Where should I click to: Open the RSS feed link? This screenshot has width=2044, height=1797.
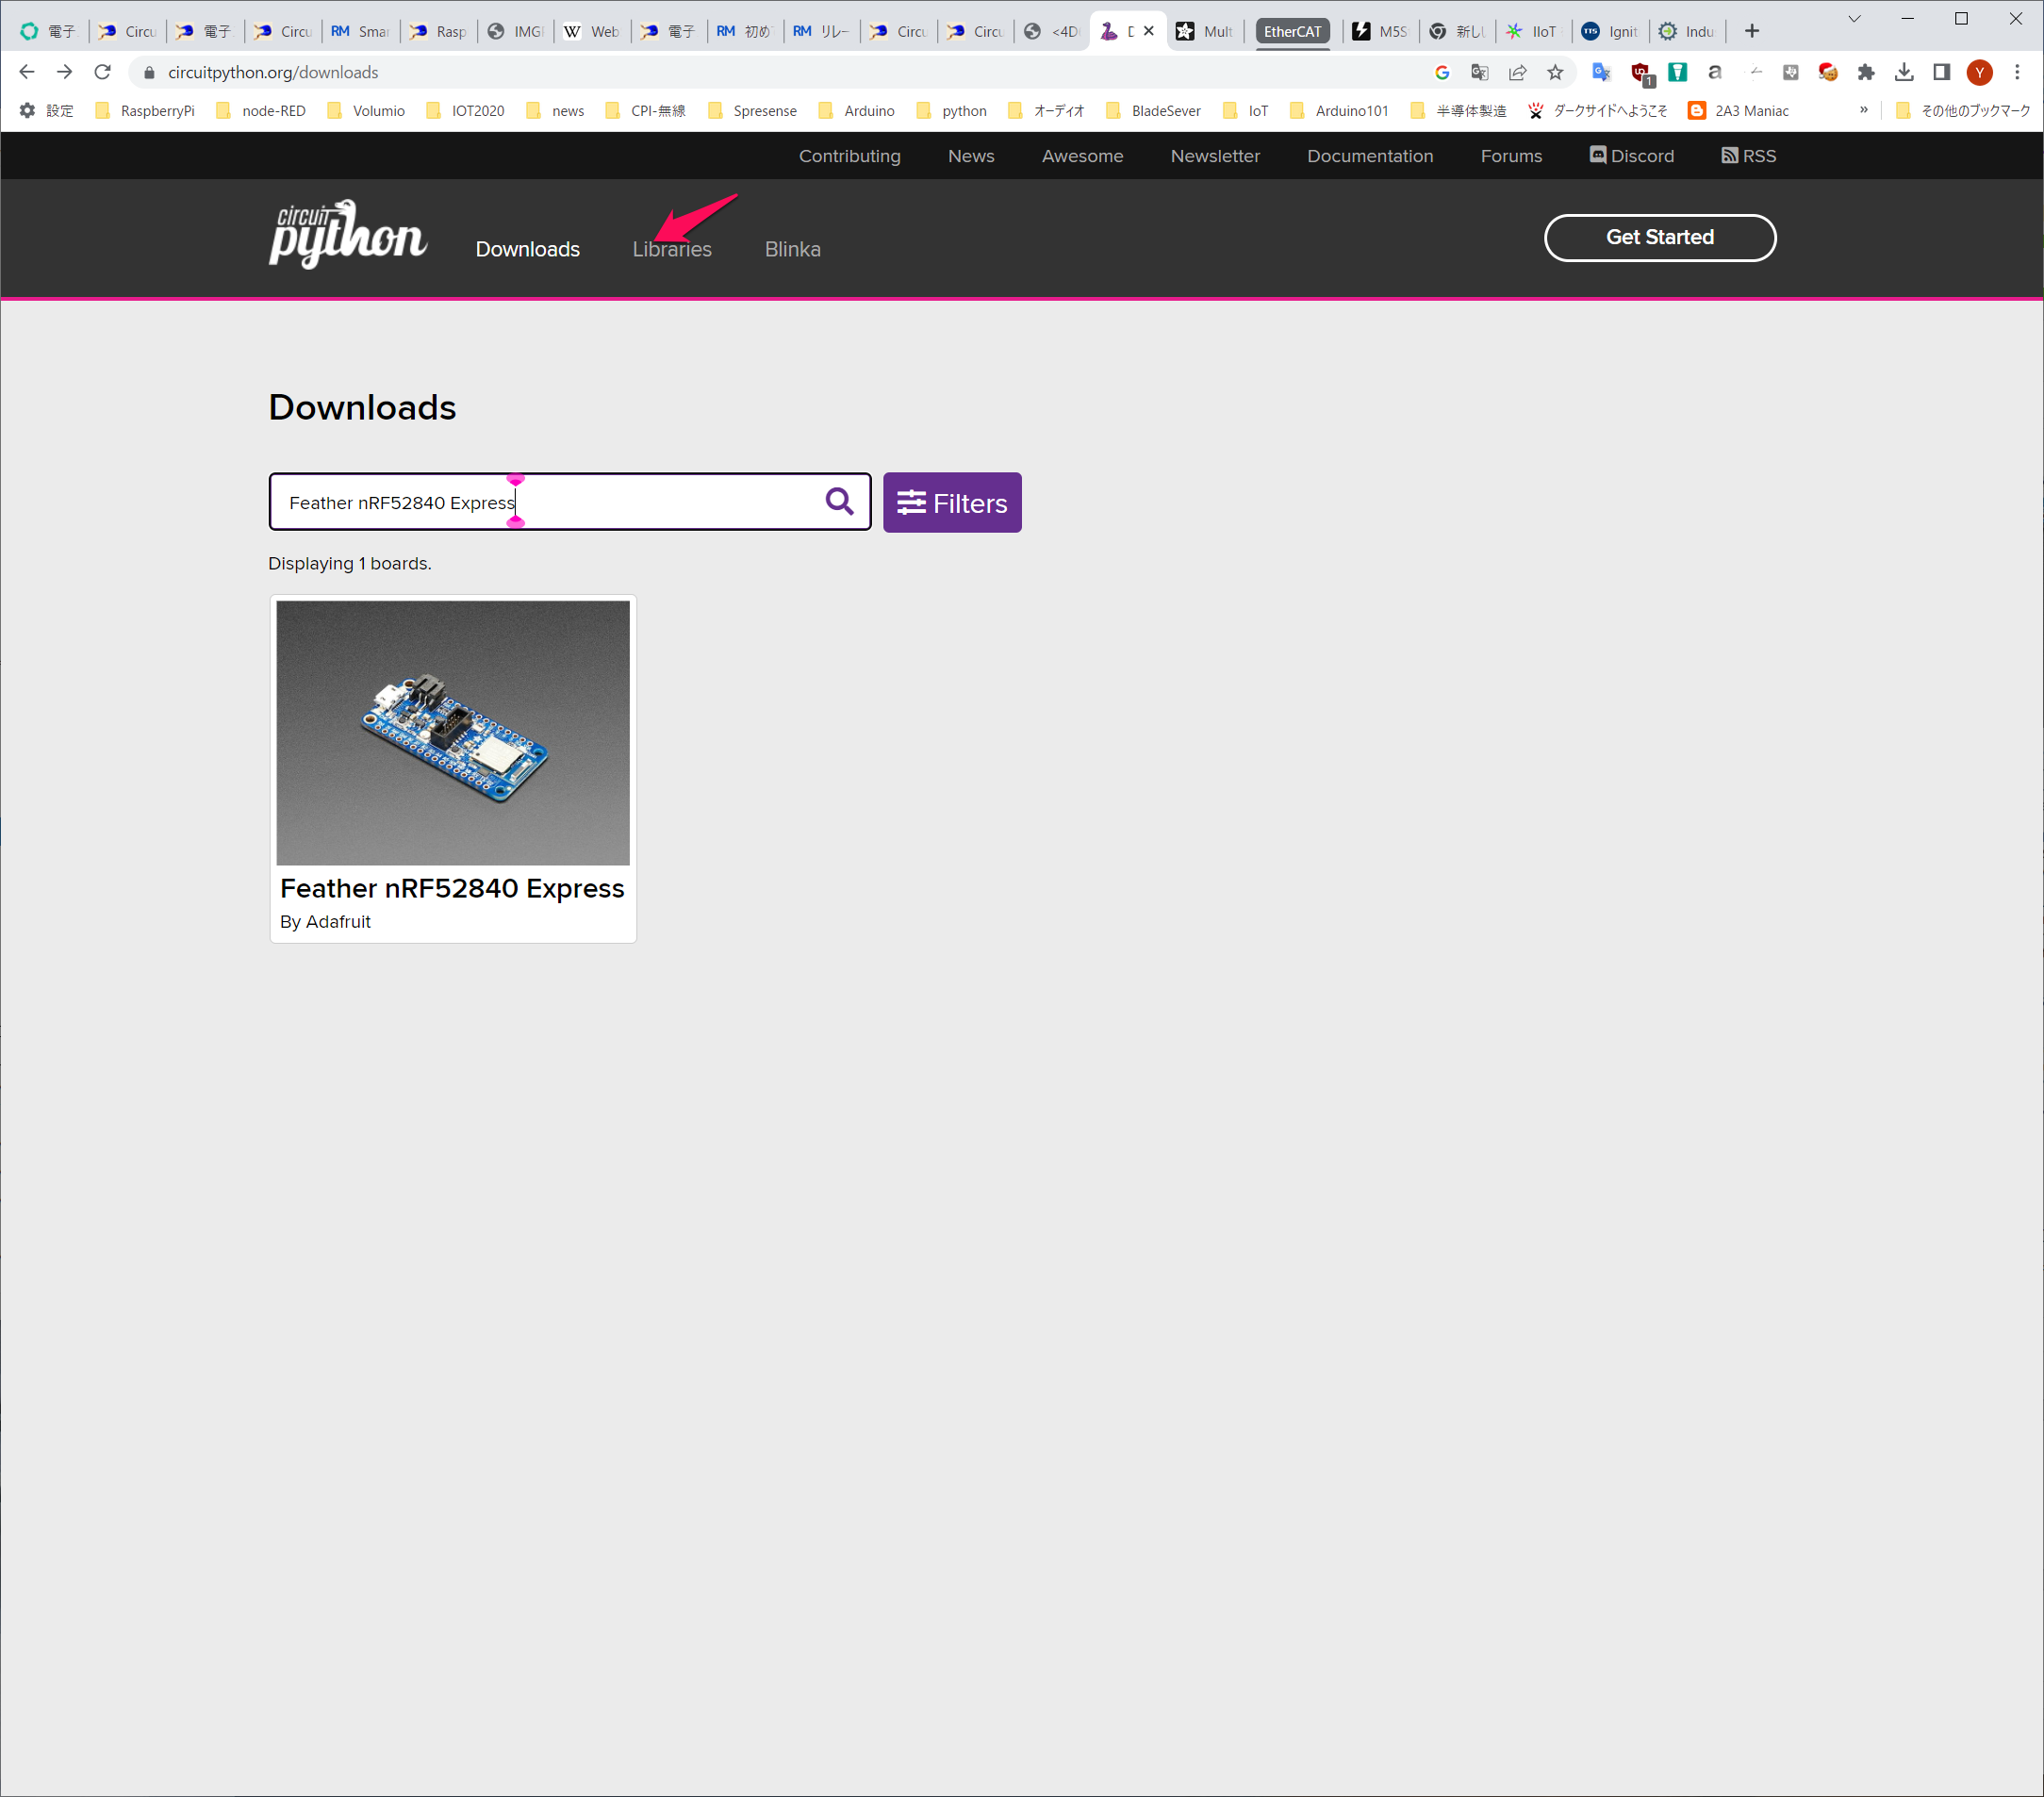(1747, 155)
